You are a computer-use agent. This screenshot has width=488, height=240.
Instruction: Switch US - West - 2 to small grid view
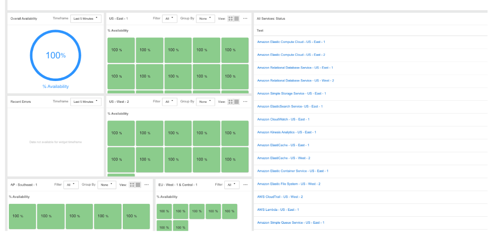click(237, 102)
